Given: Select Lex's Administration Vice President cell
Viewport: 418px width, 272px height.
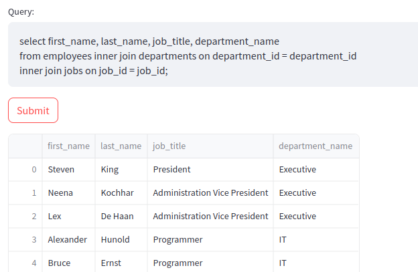Looking at the screenshot, I should (x=210, y=217).
